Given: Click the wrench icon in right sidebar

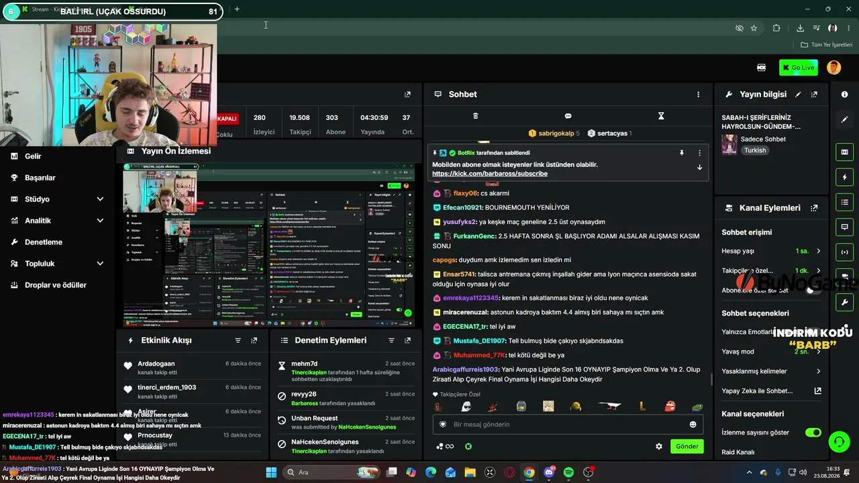Looking at the screenshot, I should coord(844,302).
